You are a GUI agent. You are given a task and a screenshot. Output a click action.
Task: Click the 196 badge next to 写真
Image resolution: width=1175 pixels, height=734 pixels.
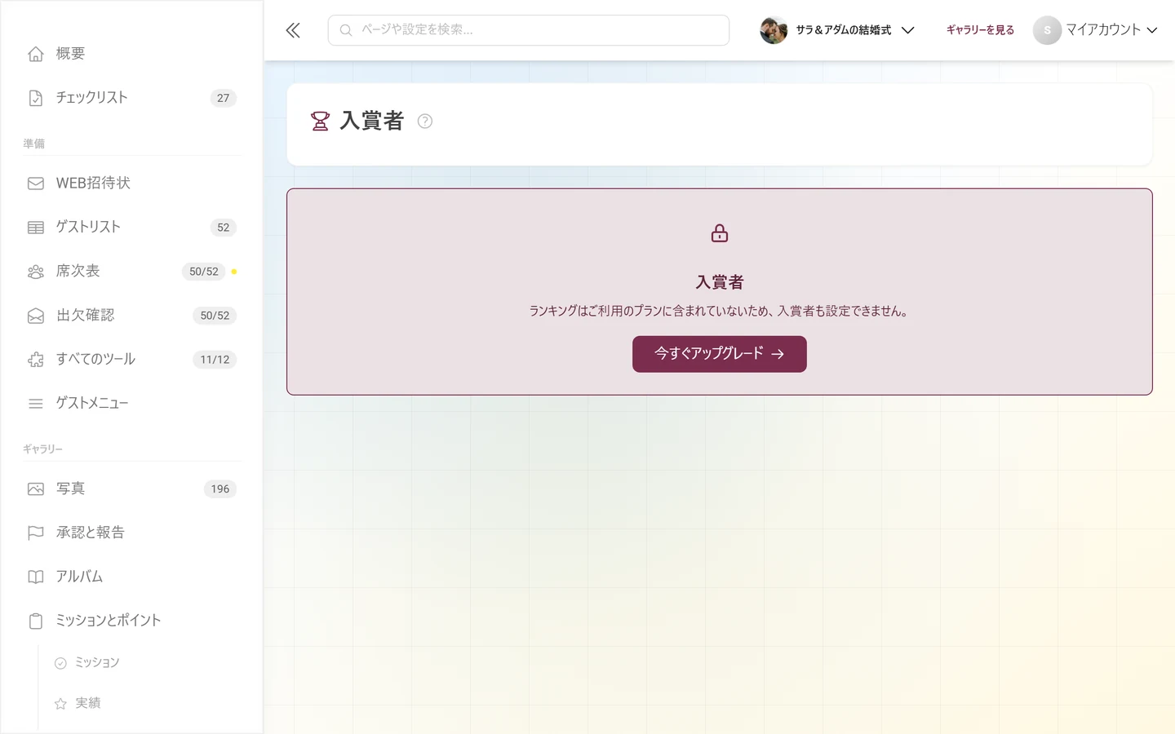(x=220, y=489)
